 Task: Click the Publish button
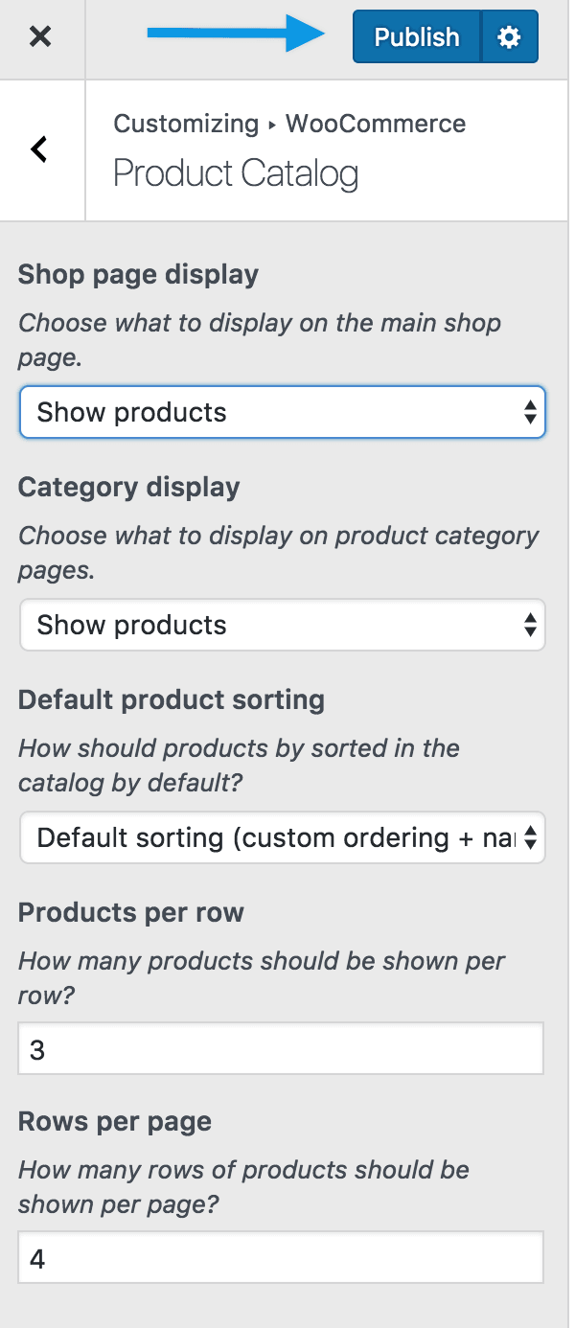417,37
